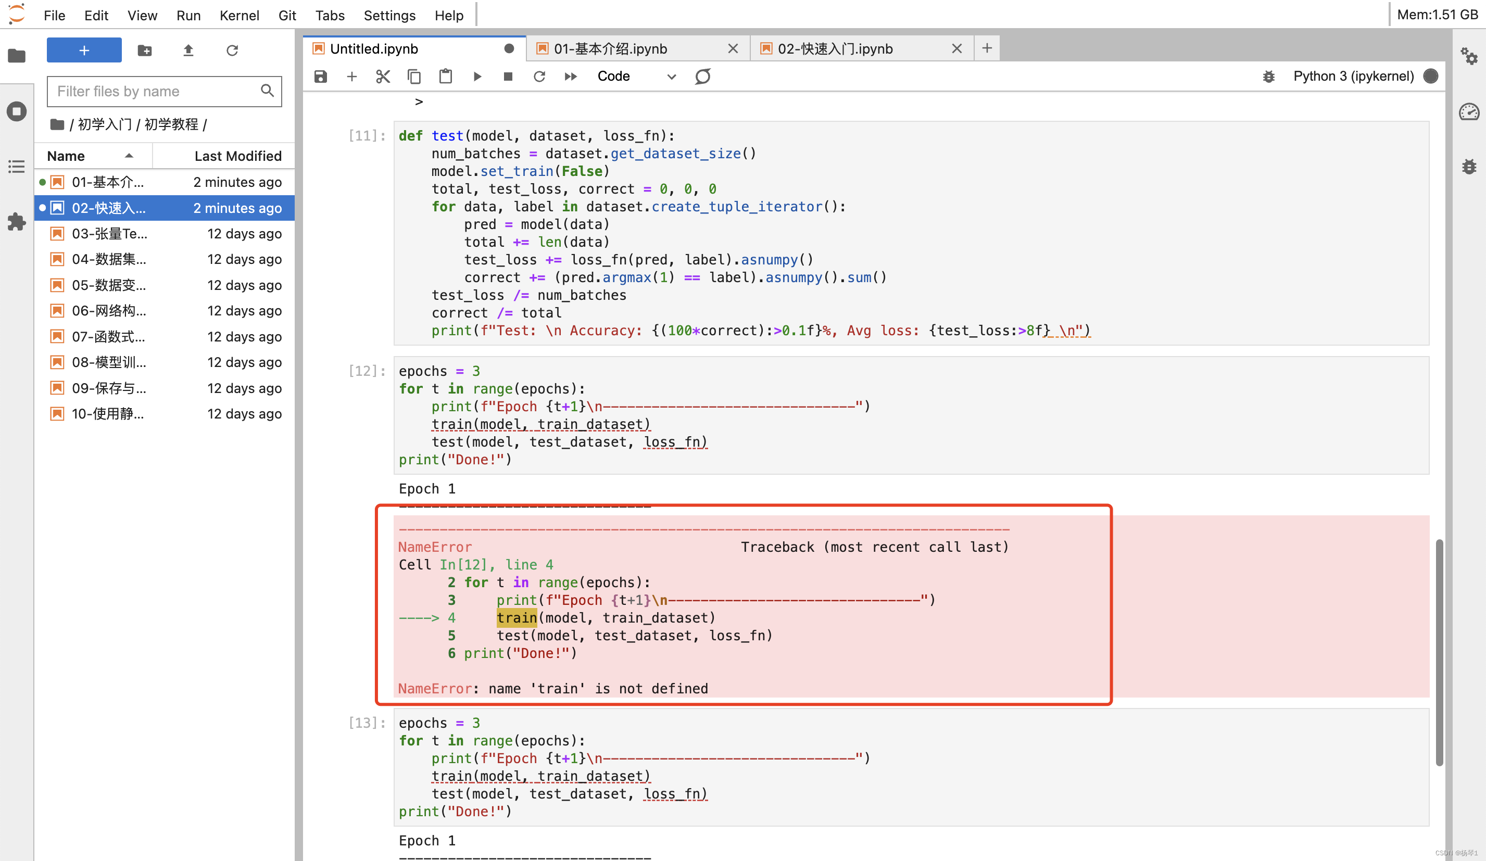
Task: Open the Extension Manager puzzle icon
Action: click(x=17, y=222)
